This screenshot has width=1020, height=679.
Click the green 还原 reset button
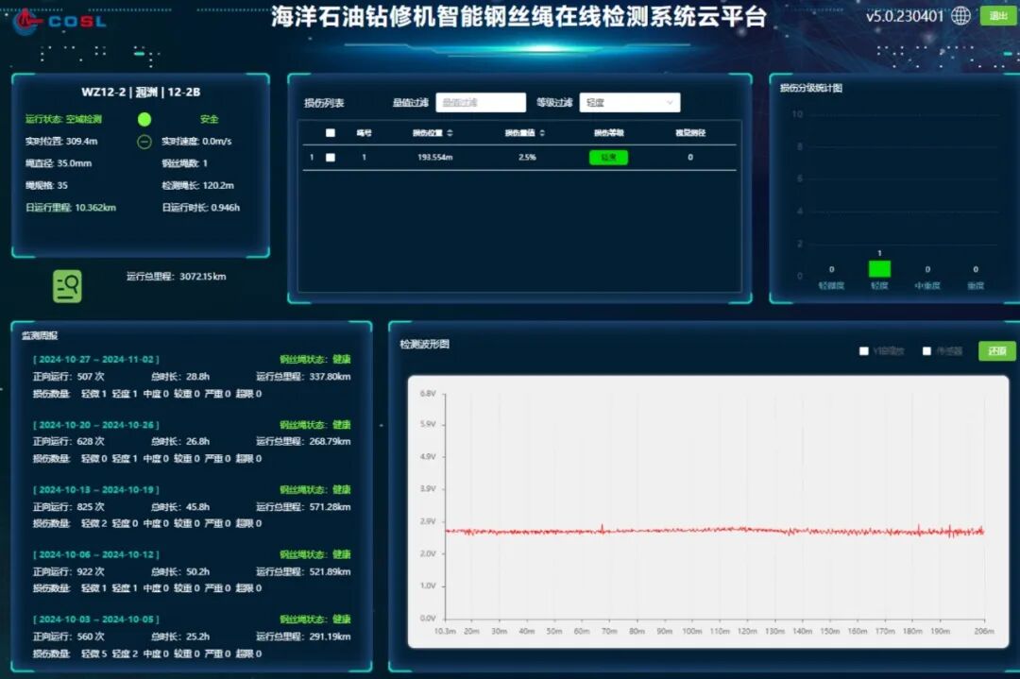point(996,350)
